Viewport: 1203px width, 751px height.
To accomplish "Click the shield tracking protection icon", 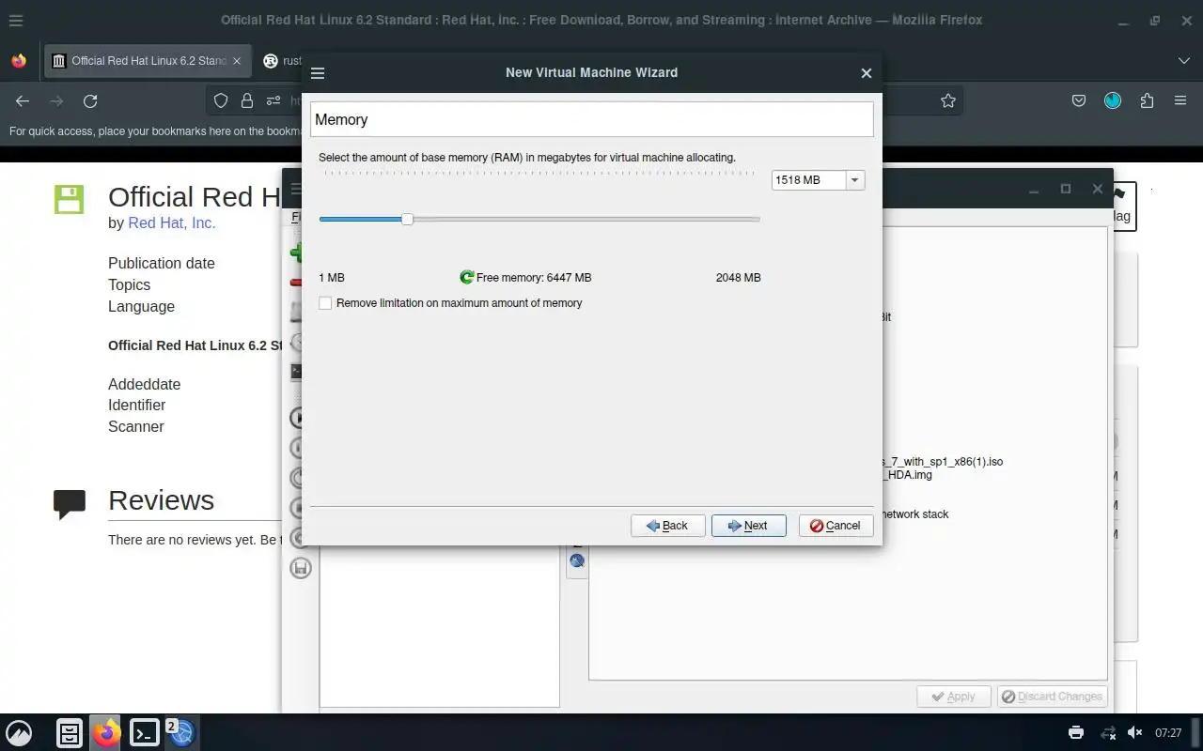I will pos(221,100).
